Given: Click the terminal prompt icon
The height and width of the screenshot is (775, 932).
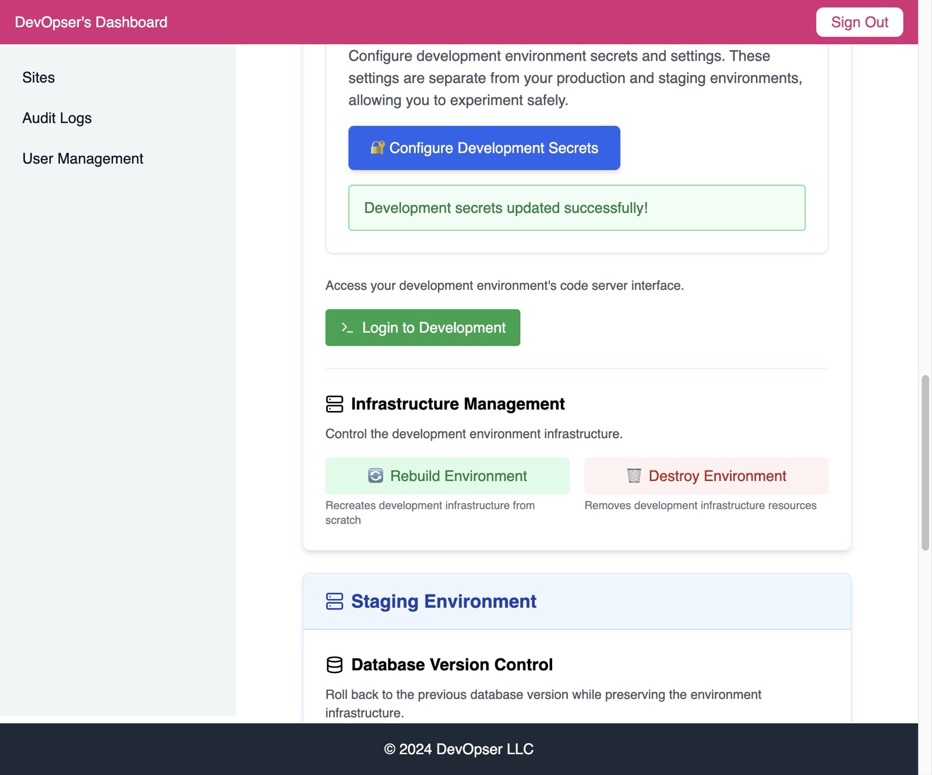Looking at the screenshot, I should 347,328.
